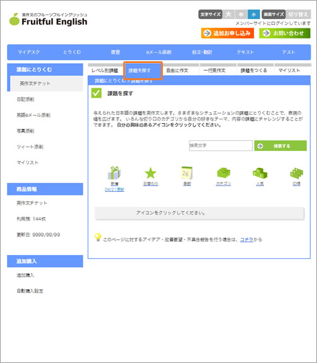Viewport: 317px width, 363px height.
Task: Click the Fruitful English apple logo
Action: click(15, 19)
